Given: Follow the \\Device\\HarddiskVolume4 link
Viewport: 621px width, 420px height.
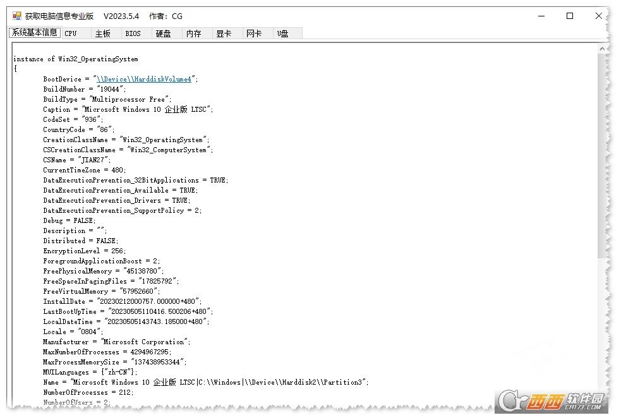Looking at the screenshot, I should coord(144,79).
